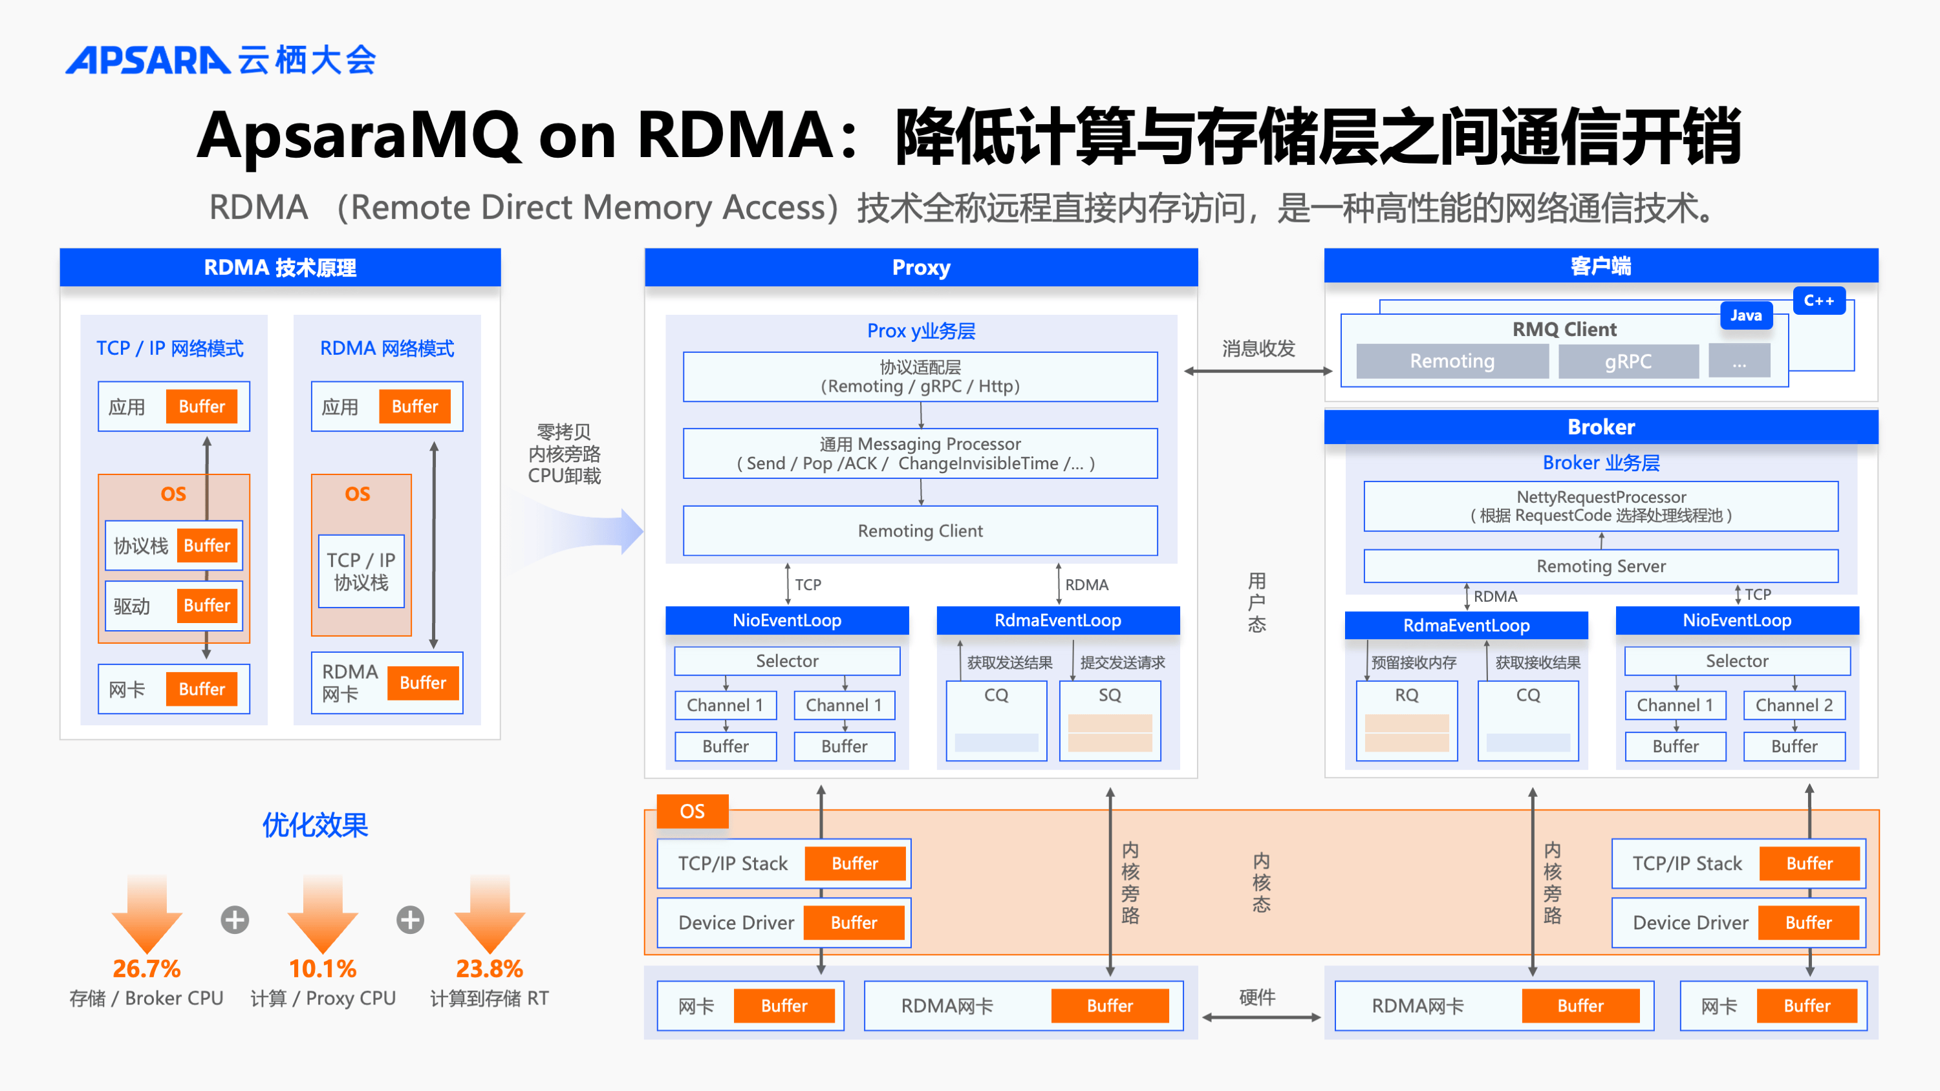Click the Remoting Client box

click(x=920, y=531)
